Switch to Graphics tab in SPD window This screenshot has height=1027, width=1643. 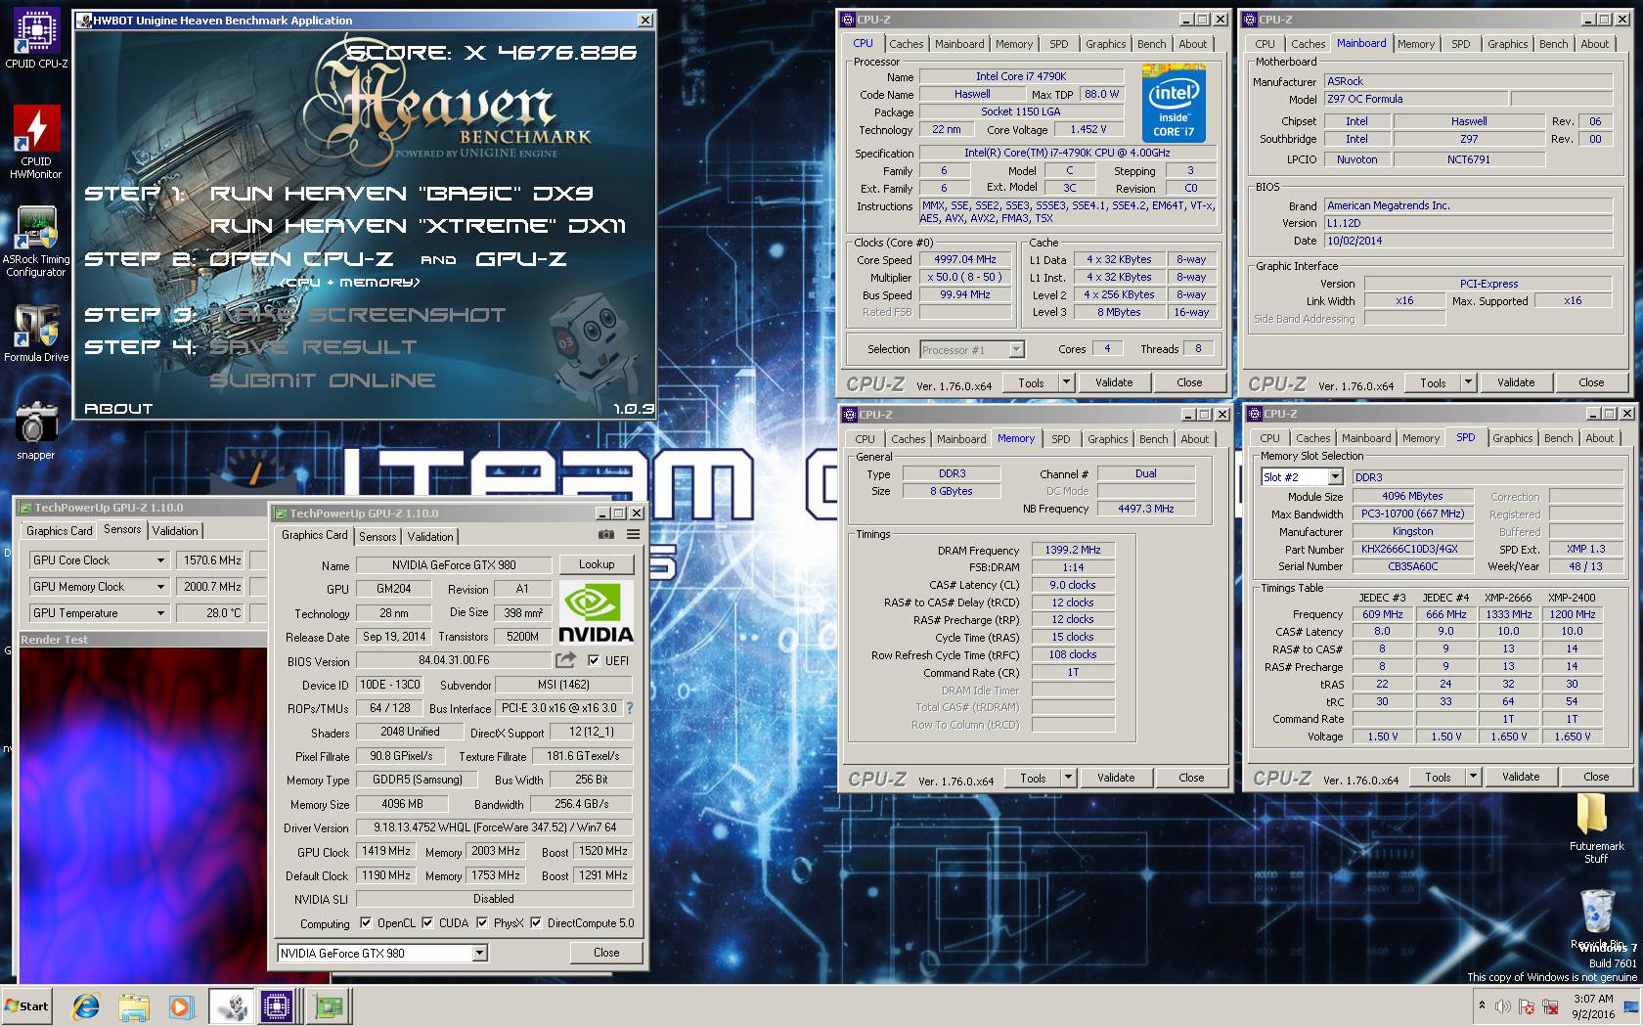[1512, 438]
